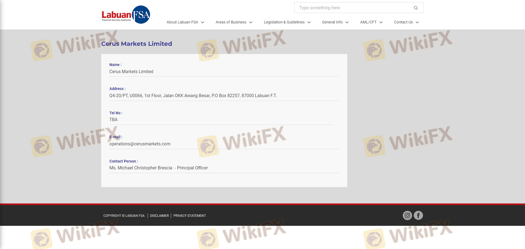Expand the chevron beside Areas of Business
This screenshot has height=249, width=525.
[251, 22]
